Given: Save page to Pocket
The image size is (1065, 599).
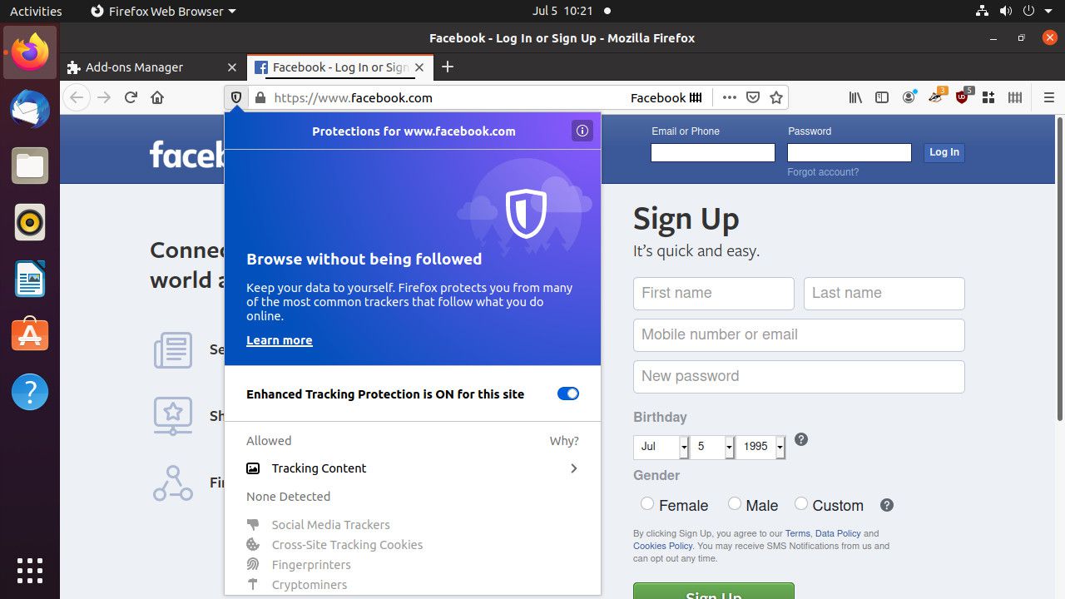Looking at the screenshot, I should point(753,97).
